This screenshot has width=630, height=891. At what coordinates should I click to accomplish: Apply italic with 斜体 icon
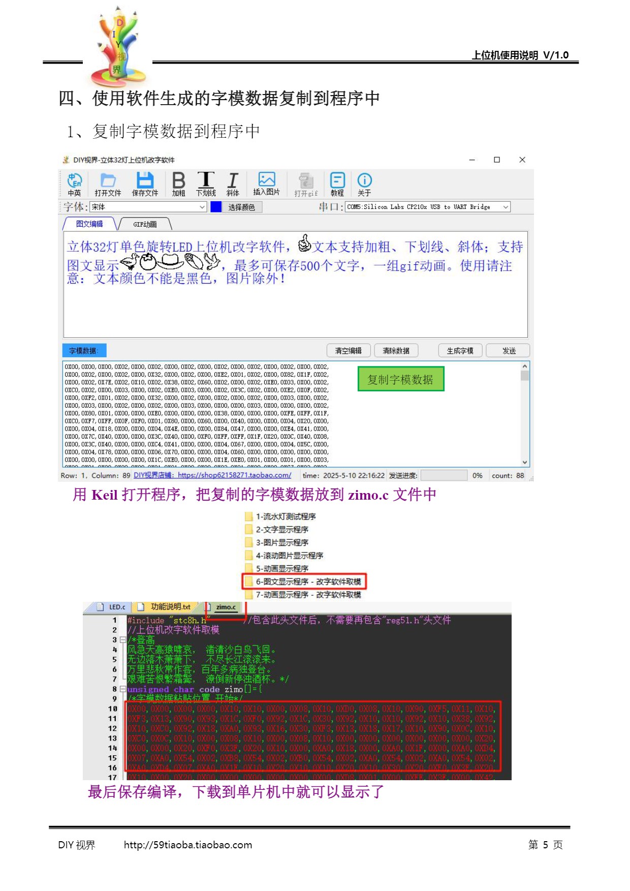(x=233, y=184)
